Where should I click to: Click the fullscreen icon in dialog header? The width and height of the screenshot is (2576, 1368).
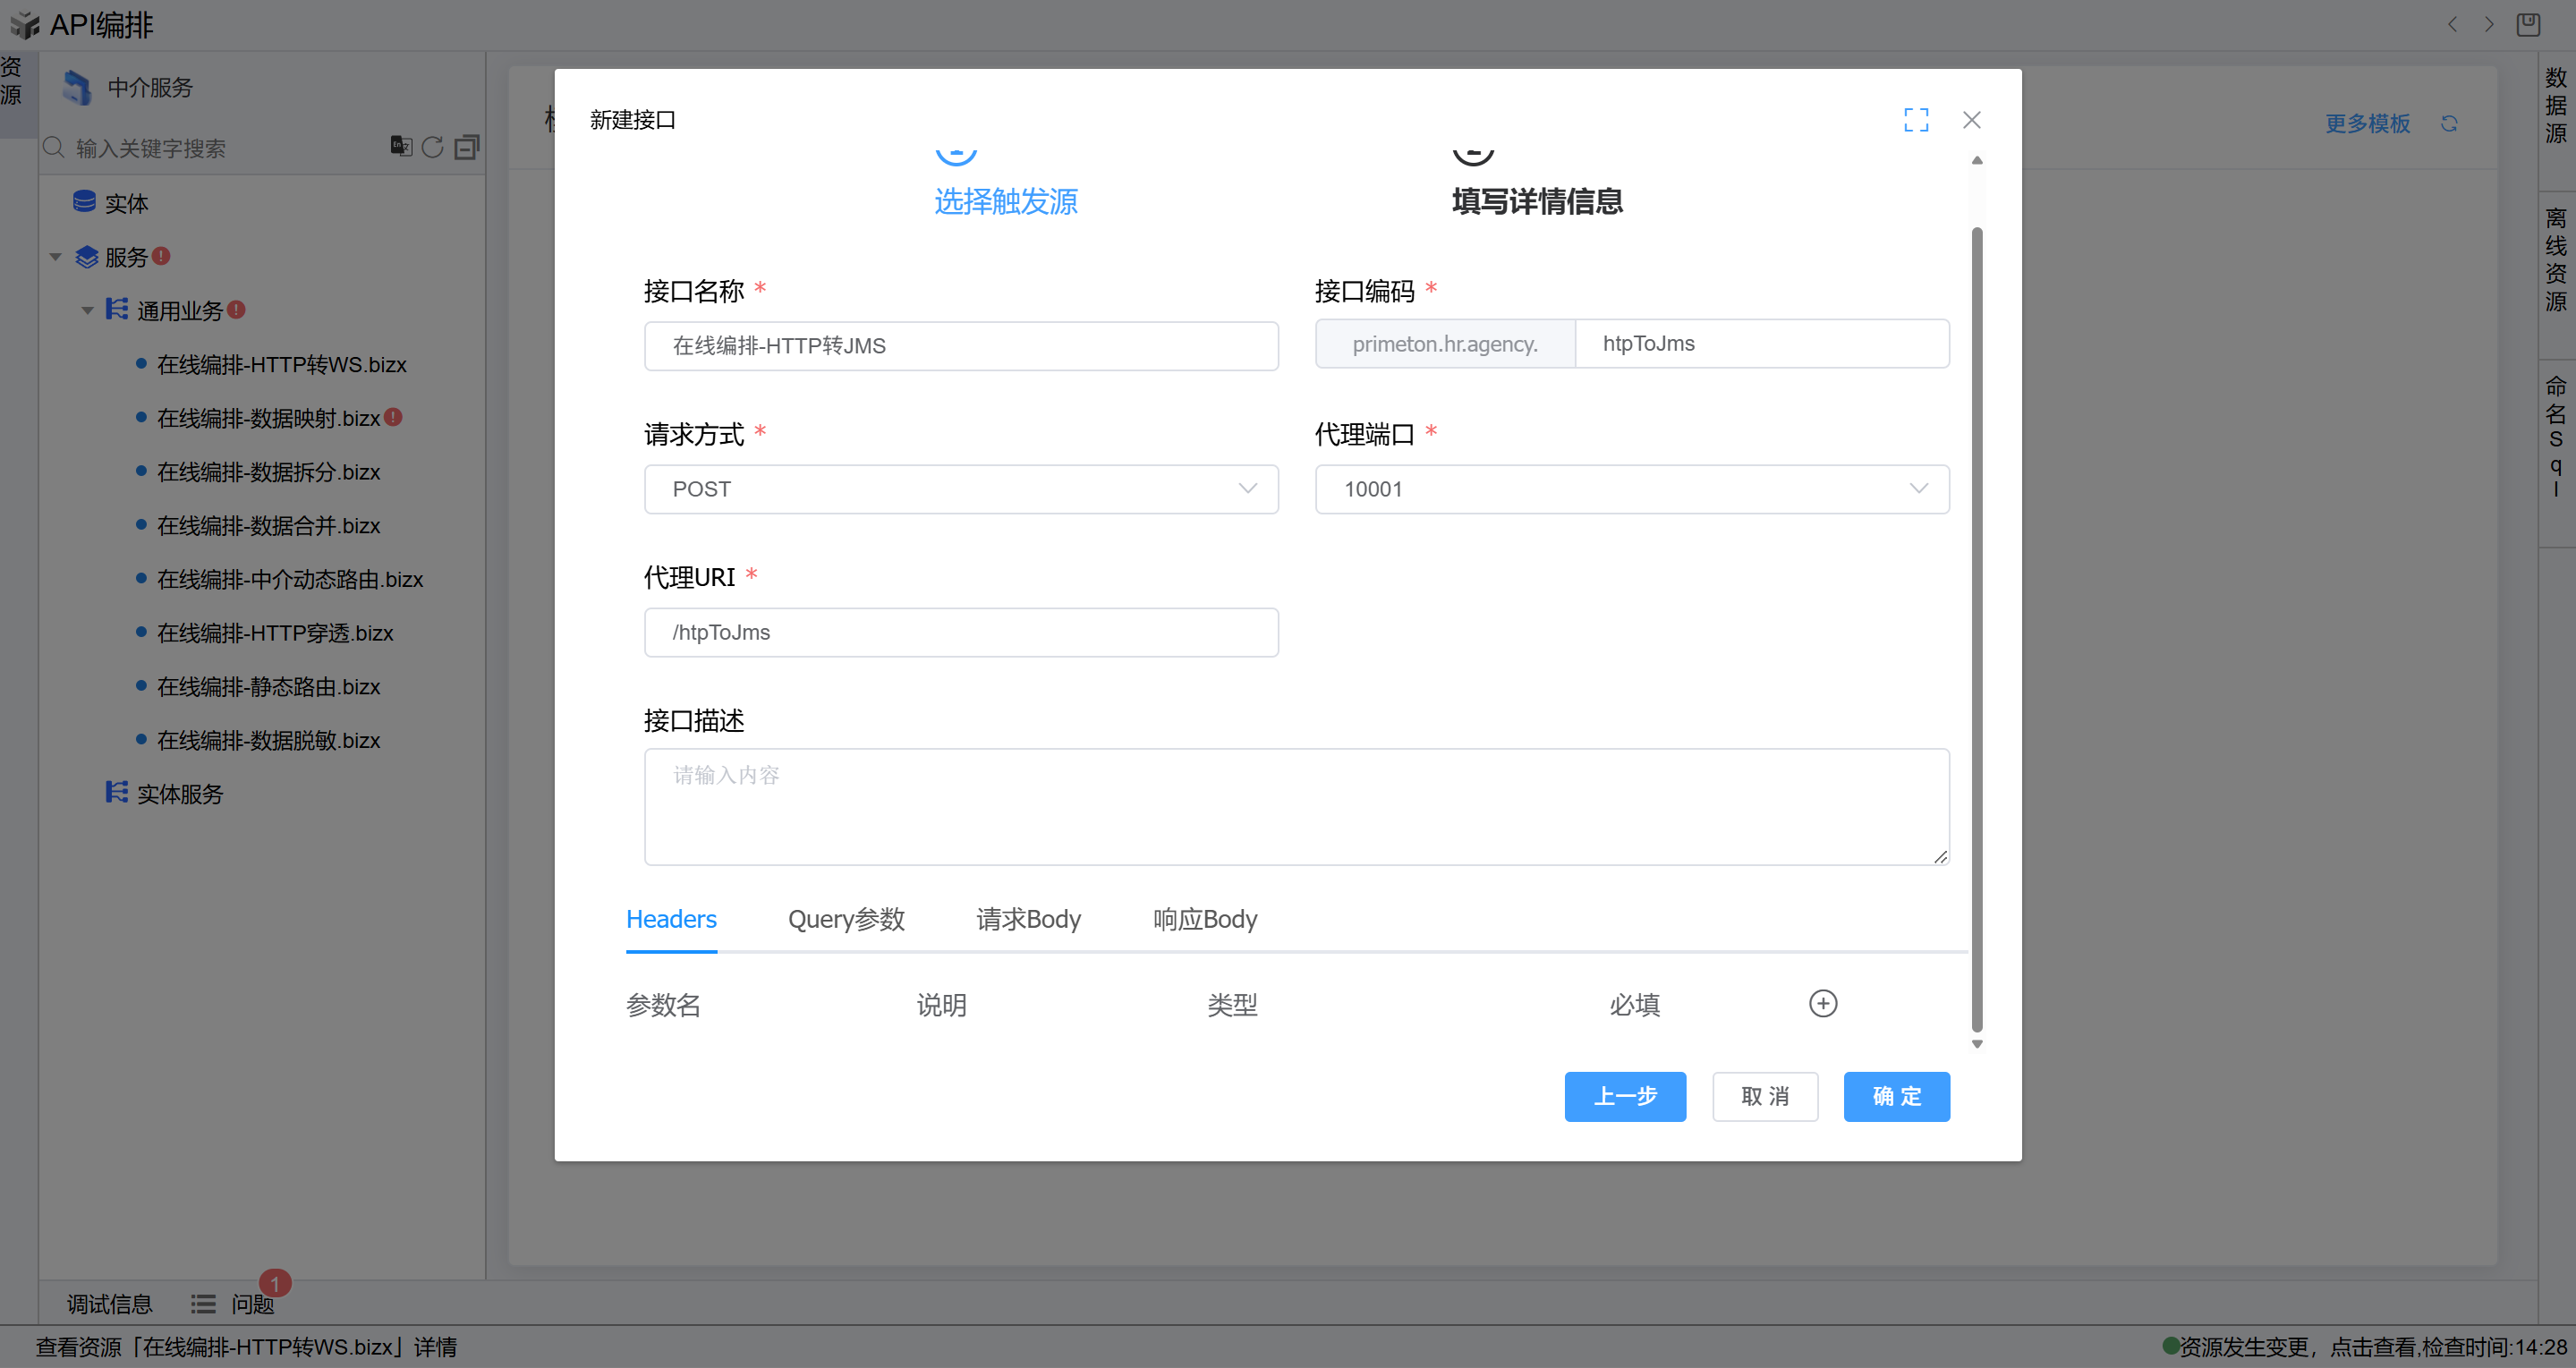[x=1915, y=120]
